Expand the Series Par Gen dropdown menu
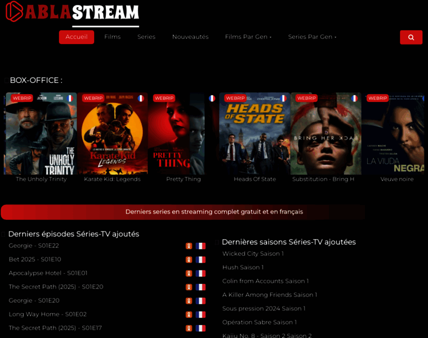Viewport: 428px width, 338px height. [312, 37]
